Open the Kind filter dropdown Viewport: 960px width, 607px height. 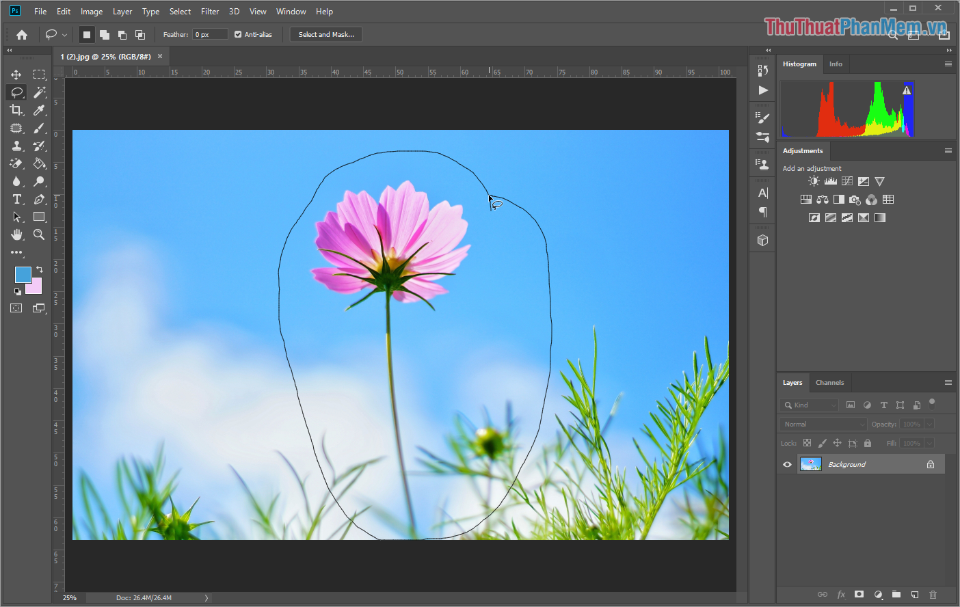pyautogui.click(x=809, y=405)
